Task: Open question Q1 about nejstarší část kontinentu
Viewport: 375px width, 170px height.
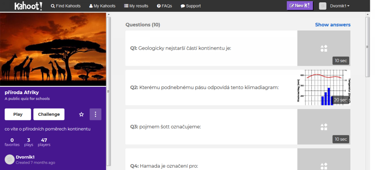Action: tap(211, 48)
